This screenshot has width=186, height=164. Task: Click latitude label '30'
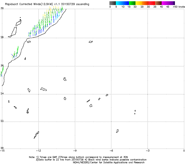coord(2,8)
